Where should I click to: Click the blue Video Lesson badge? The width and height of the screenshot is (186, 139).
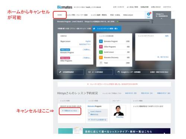pos(65,50)
